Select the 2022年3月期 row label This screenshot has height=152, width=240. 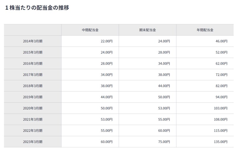(x=33, y=130)
